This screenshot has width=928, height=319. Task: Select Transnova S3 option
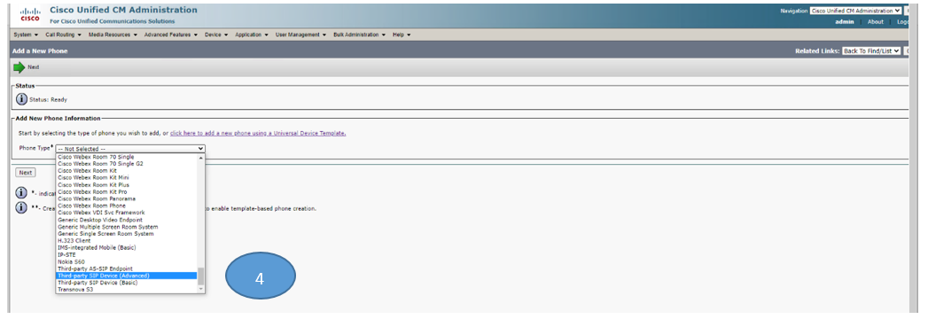pyautogui.click(x=126, y=290)
